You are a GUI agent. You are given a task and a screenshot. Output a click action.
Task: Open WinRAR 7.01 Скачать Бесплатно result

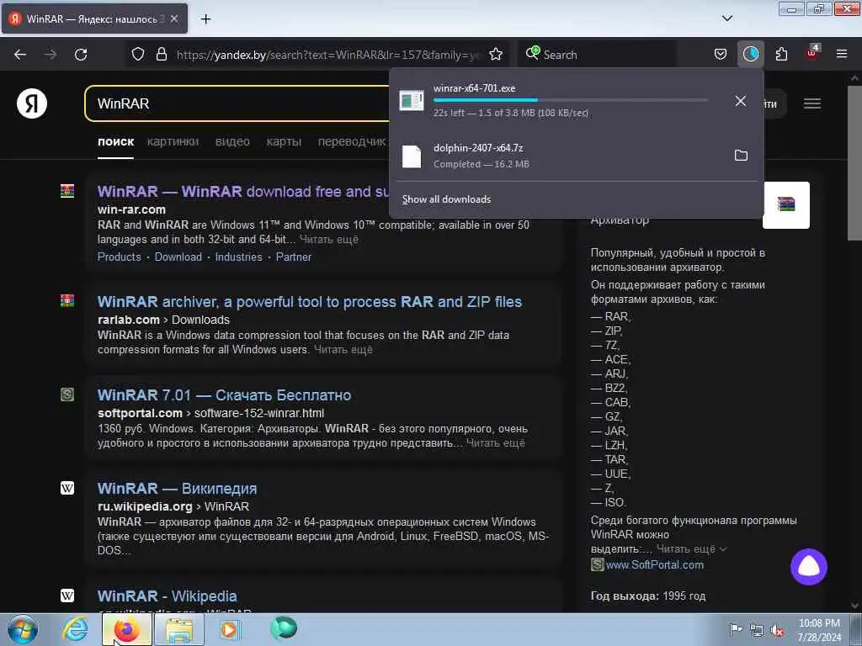click(x=224, y=395)
